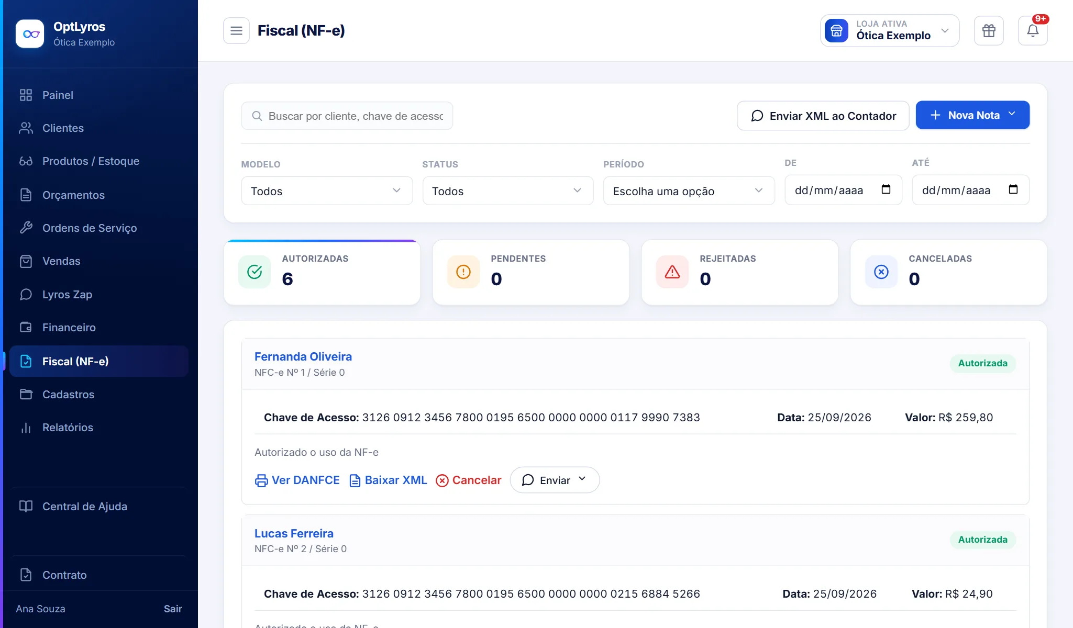Open calendar picker in ATÉ date field

point(1013,189)
